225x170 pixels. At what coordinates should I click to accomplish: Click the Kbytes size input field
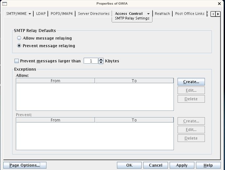91,61
